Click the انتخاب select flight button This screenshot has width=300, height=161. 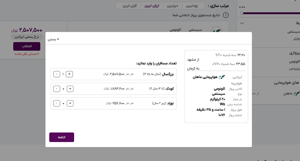click(27, 46)
